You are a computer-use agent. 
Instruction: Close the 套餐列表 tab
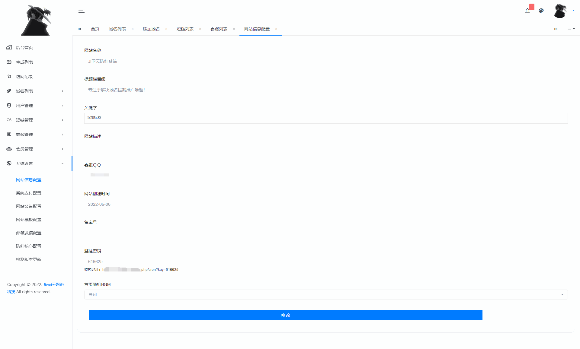tap(234, 29)
